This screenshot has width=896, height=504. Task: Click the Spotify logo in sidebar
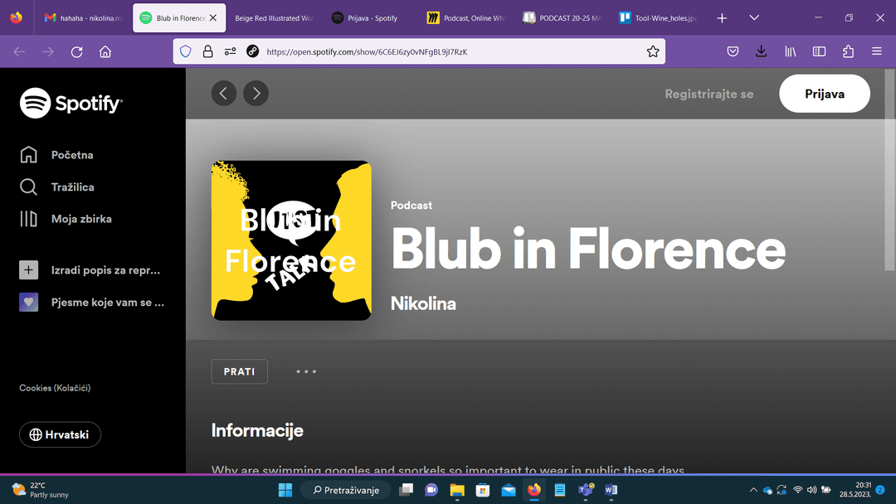pos(71,104)
